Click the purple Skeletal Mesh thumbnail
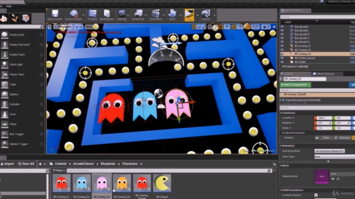The width and height of the screenshot is (355, 199). tap(322, 176)
